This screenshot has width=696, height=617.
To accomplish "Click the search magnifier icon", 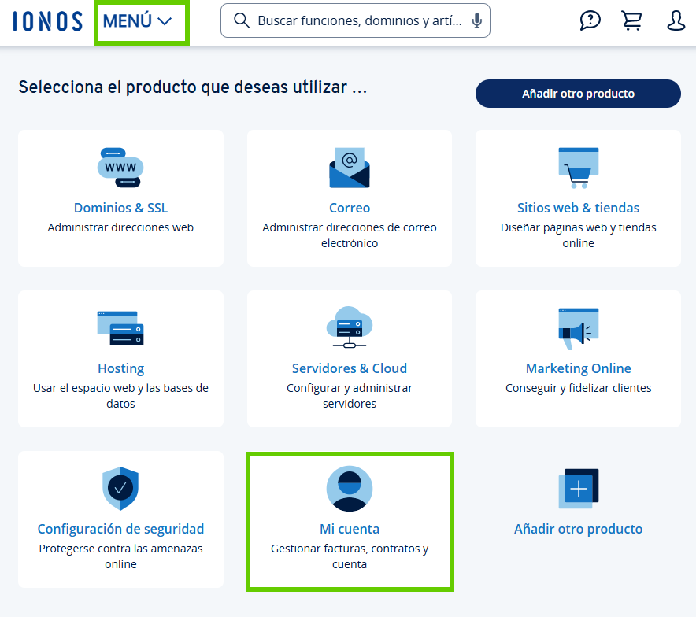I will pos(242,20).
